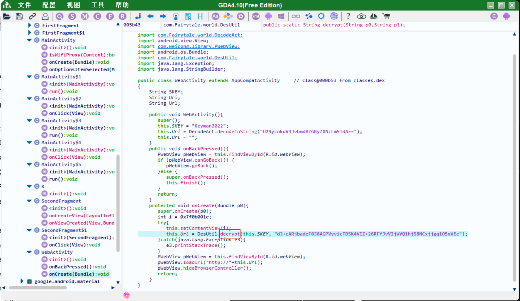Click the com.Fairytale.world.DesUtil class field
This screenshot has width=520, height=301.
212,25
